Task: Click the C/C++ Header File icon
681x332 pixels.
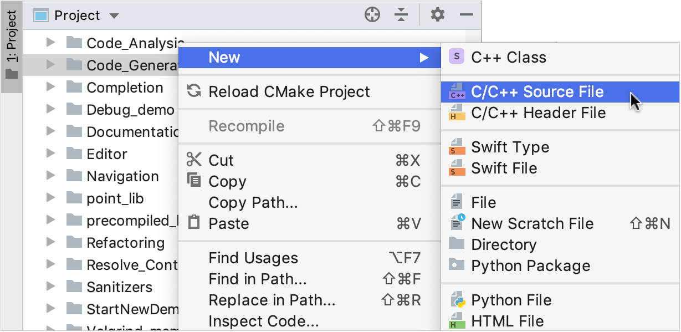Action: coord(456,113)
